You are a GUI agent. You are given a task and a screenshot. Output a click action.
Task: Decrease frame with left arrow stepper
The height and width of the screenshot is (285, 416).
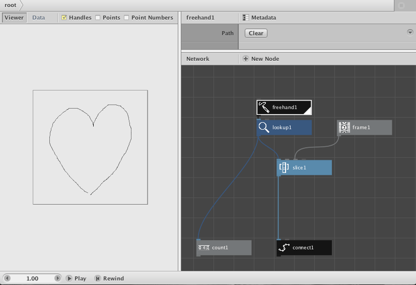pyautogui.click(x=7, y=278)
